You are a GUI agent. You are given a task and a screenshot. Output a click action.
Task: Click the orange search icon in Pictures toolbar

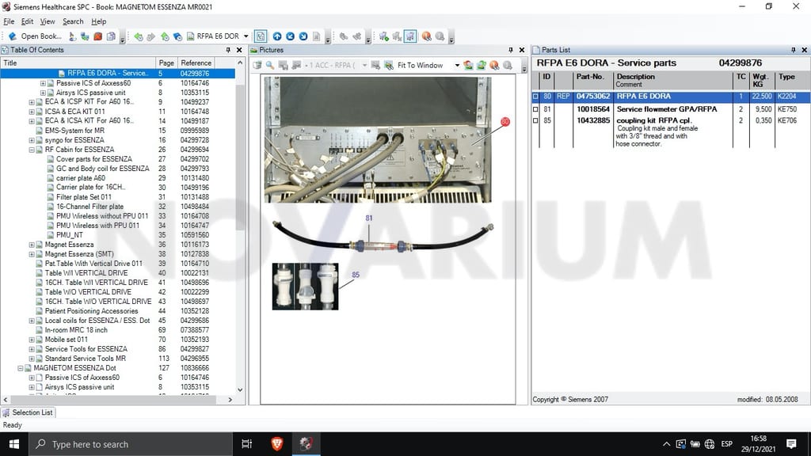[494, 65]
